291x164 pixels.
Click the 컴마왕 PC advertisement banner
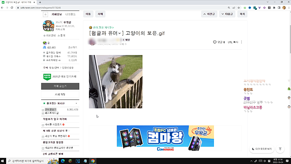165,138
